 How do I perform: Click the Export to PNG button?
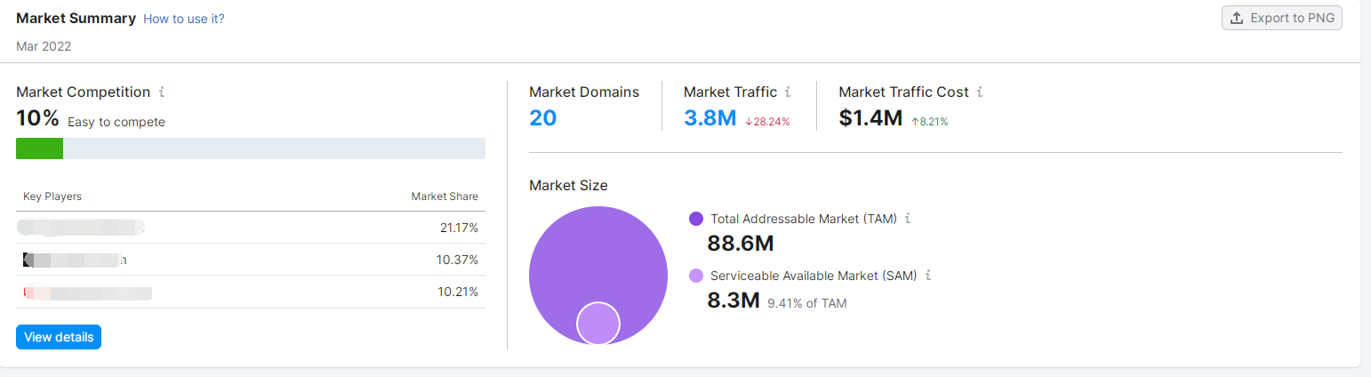click(x=1281, y=18)
